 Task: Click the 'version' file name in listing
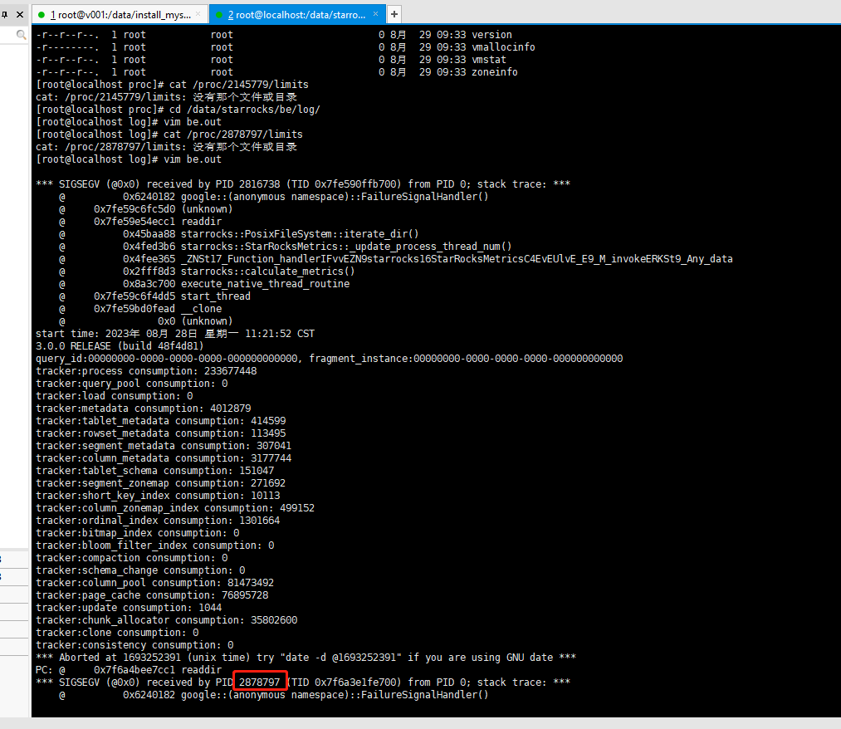491,35
